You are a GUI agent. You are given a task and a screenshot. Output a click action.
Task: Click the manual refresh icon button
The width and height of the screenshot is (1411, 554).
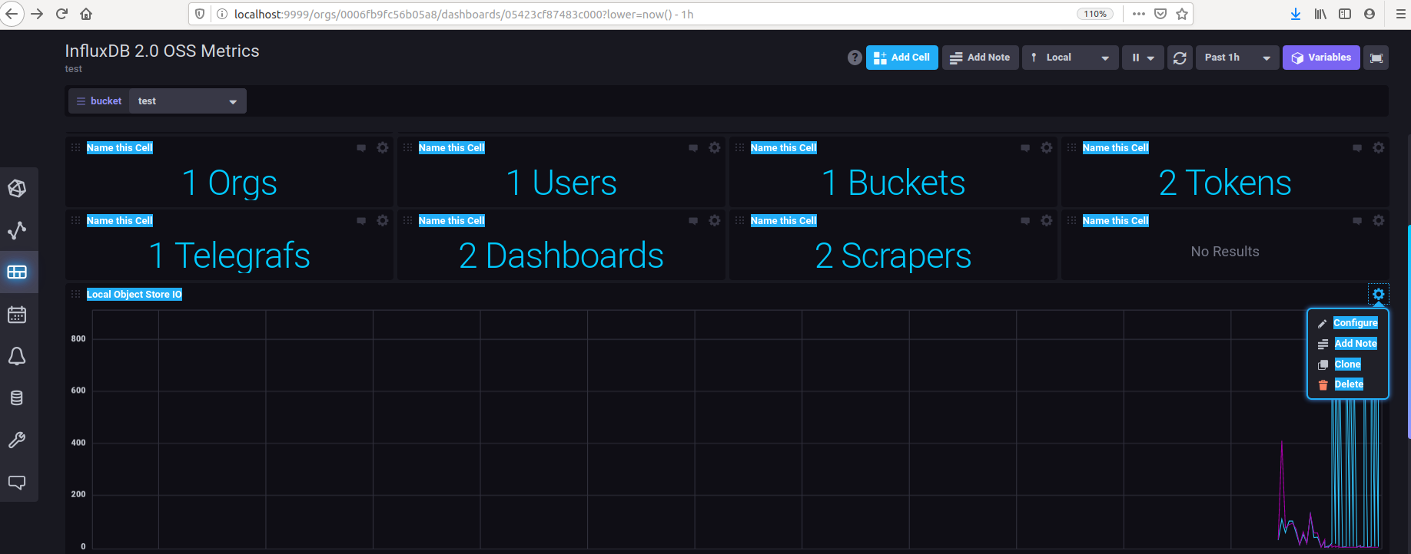(x=1180, y=58)
